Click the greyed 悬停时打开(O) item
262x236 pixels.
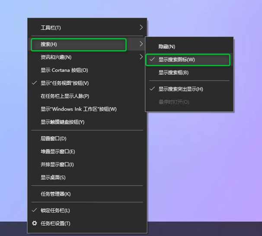pos(189,102)
